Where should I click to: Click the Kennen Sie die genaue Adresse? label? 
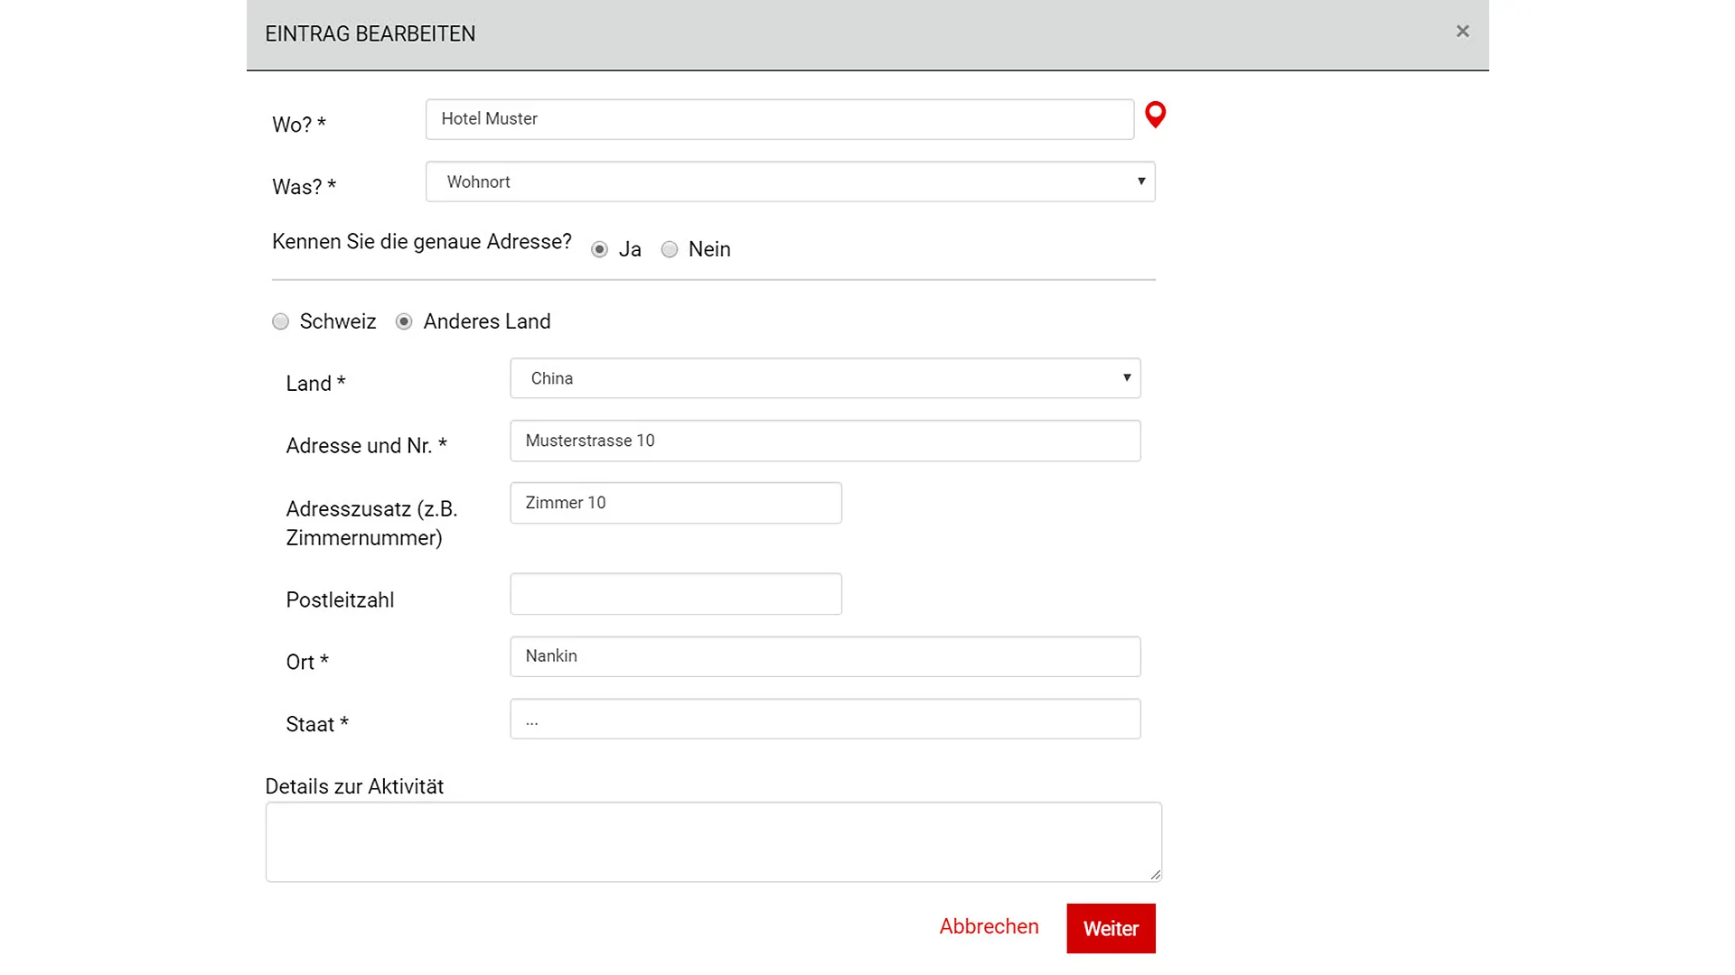(421, 242)
